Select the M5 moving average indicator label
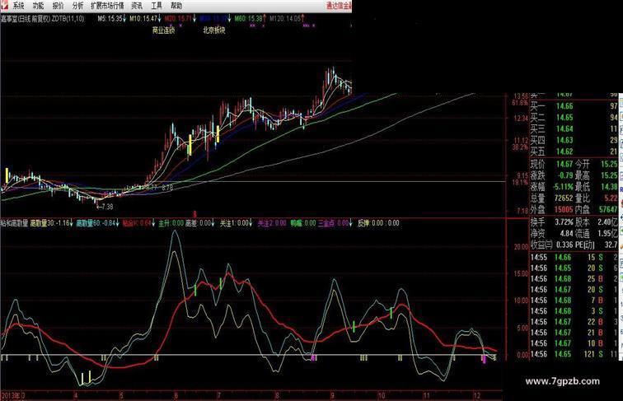This screenshot has height=401, width=623. [x=110, y=17]
